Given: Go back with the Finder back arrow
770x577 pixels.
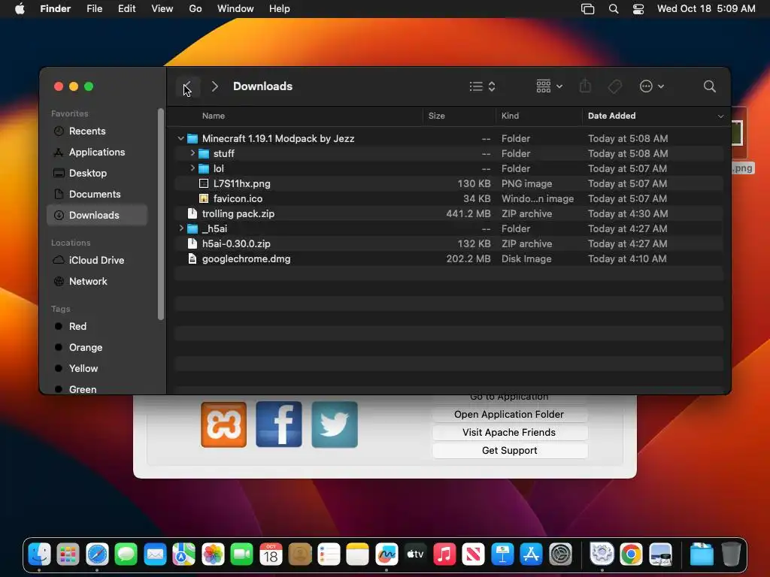Looking at the screenshot, I should (x=187, y=87).
